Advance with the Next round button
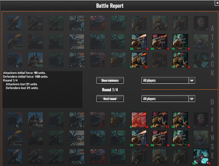Screen dimensions: 219x166 click(x=110, y=99)
